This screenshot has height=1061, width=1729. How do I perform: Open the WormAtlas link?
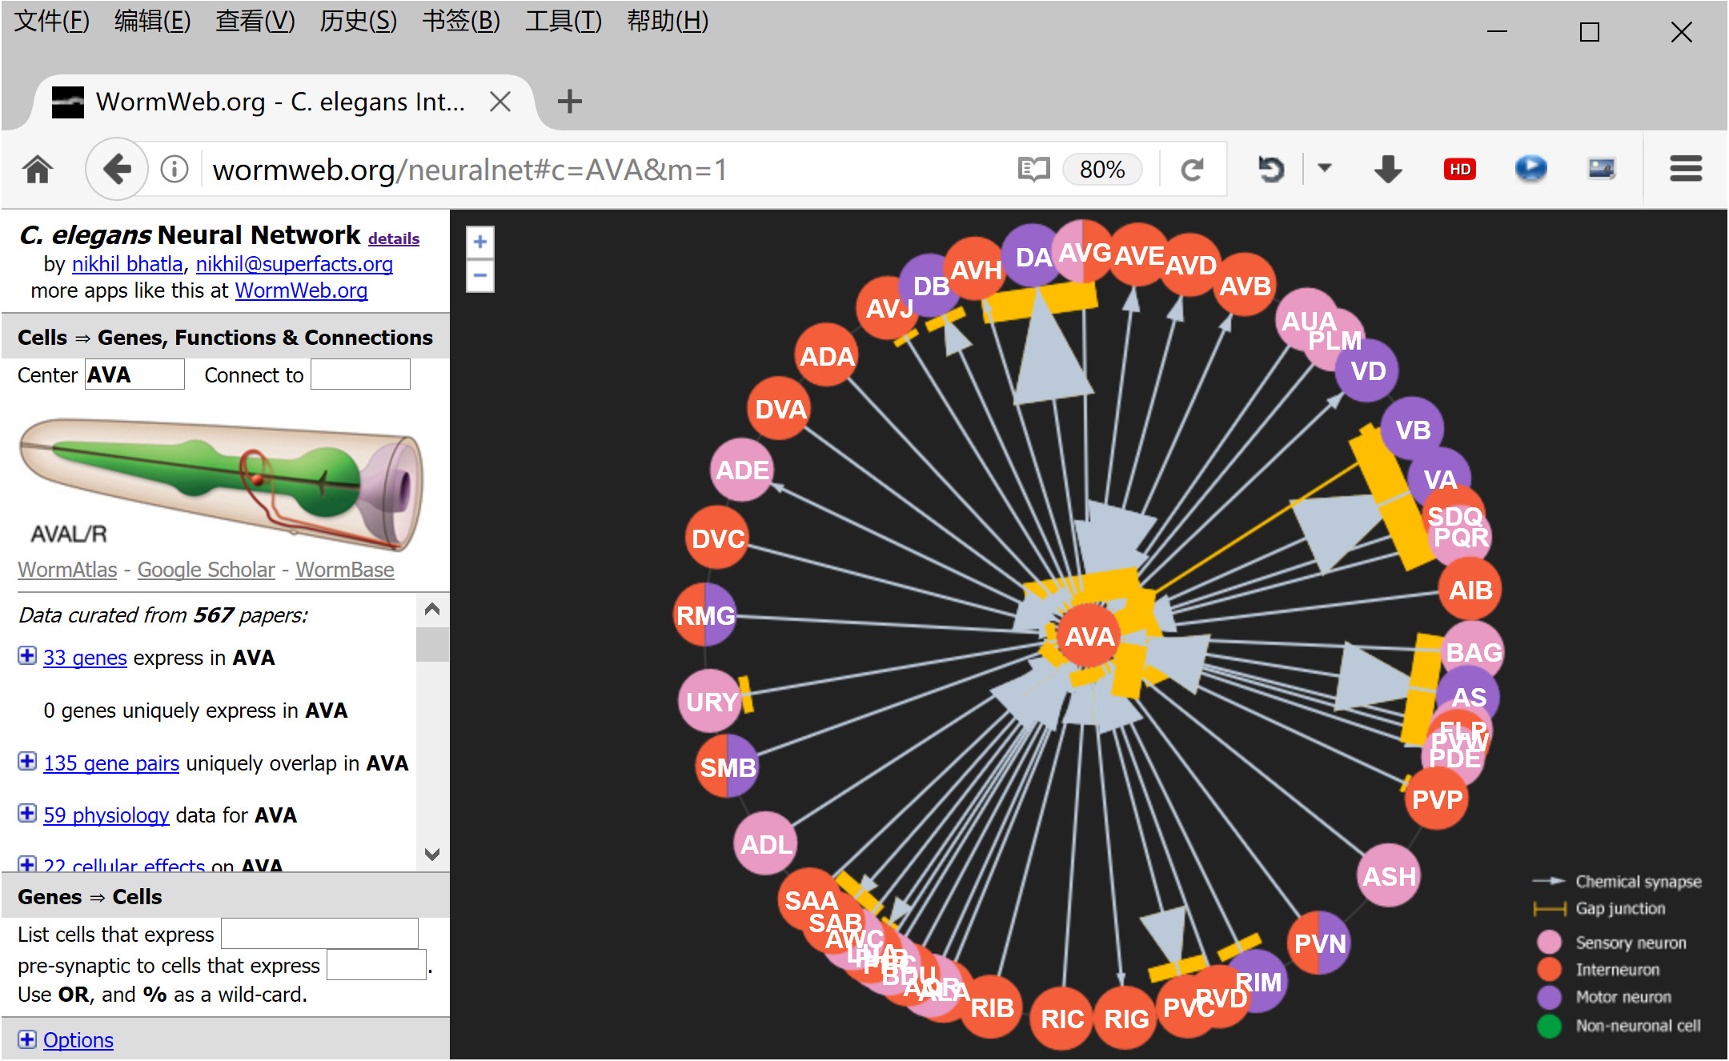pos(67,570)
